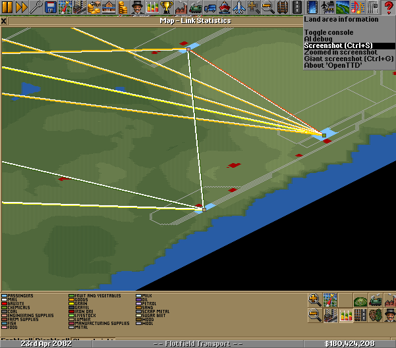Open About 'OpenTTD' menu entry

tap(349, 65)
